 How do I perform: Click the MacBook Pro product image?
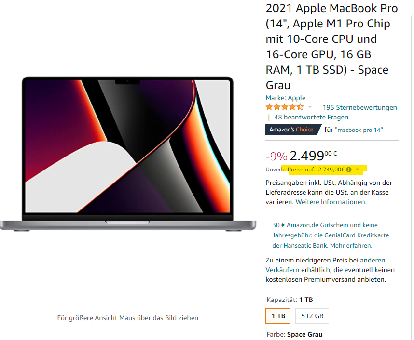(128, 154)
